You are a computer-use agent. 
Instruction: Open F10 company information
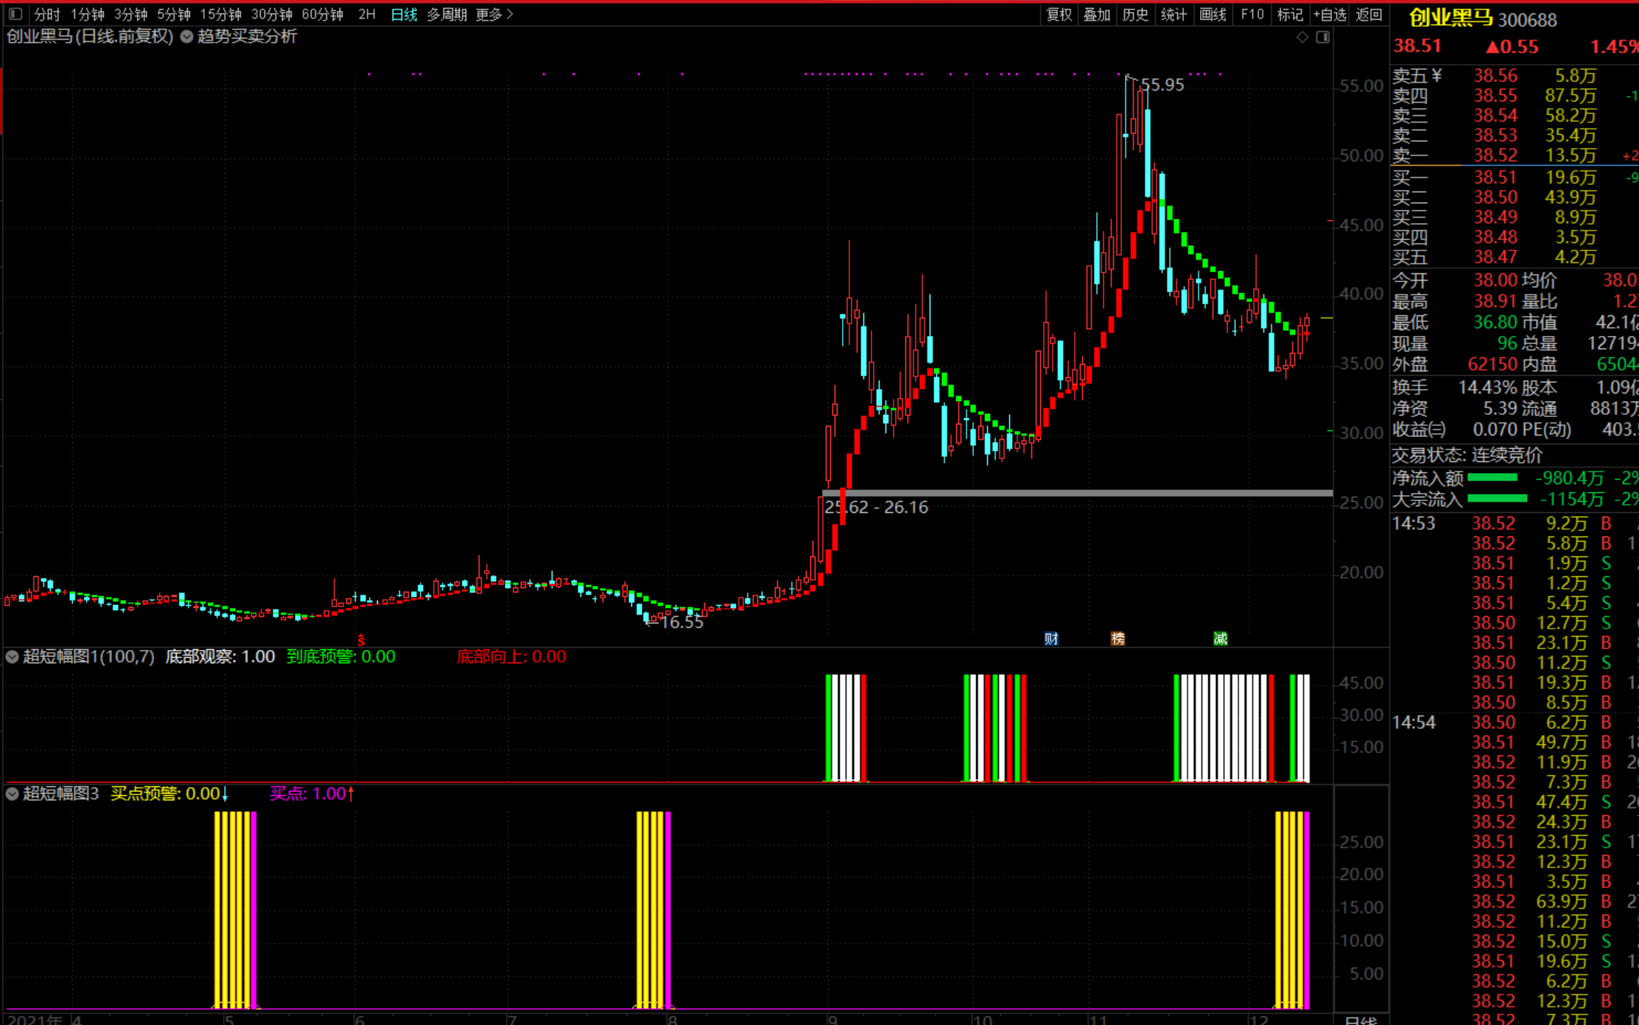tap(1252, 14)
